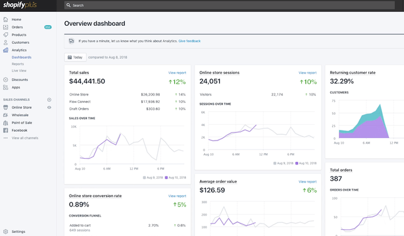
Task: Open the Wholesale channel
Action: 20,115
